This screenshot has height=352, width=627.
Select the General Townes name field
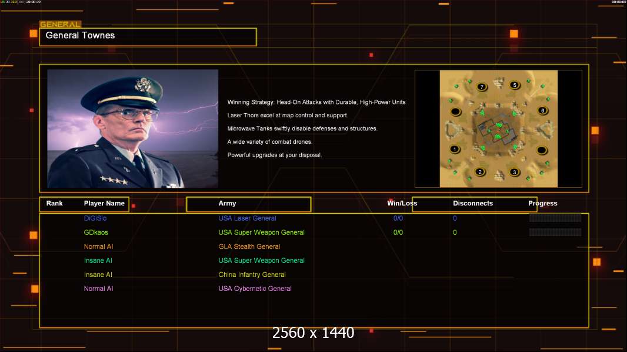tap(148, 37)
